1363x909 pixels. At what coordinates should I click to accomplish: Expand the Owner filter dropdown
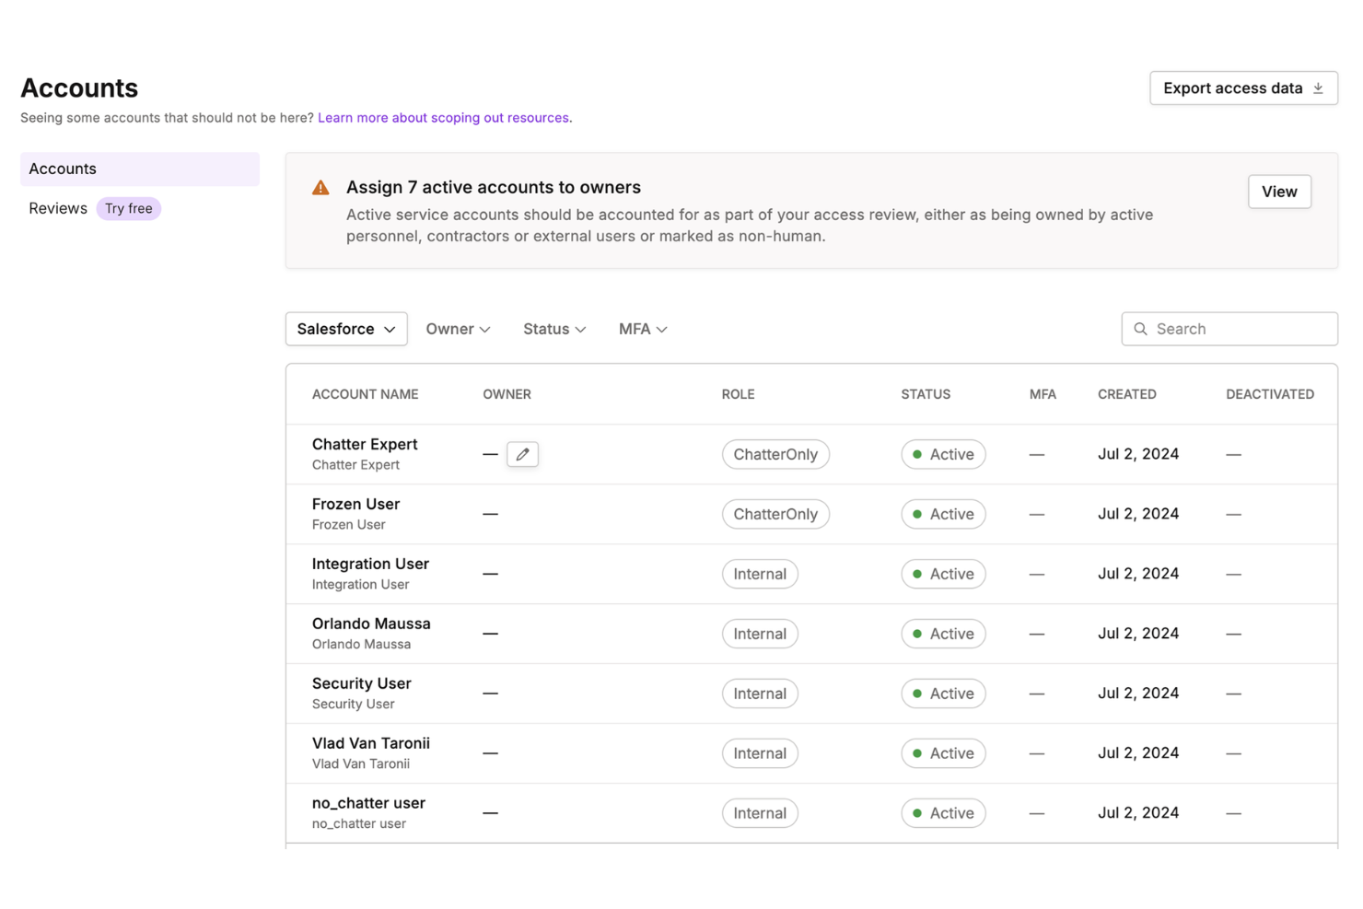458,329
